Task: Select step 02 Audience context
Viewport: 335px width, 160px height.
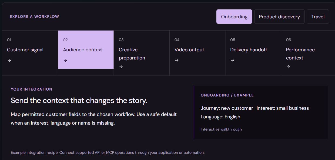Action: click(x=86, y=50)
